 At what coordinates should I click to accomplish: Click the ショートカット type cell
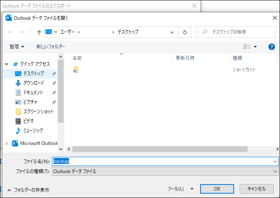click(x=244, y=70)
